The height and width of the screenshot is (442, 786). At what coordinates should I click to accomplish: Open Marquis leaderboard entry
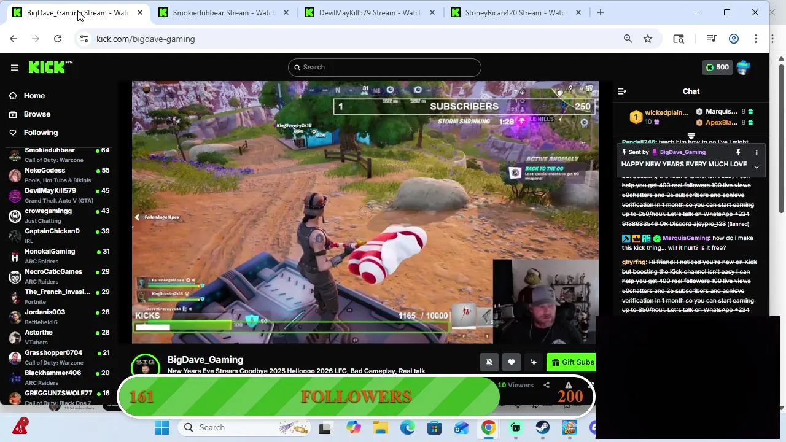pyautogui.click(x=721, y=112)
